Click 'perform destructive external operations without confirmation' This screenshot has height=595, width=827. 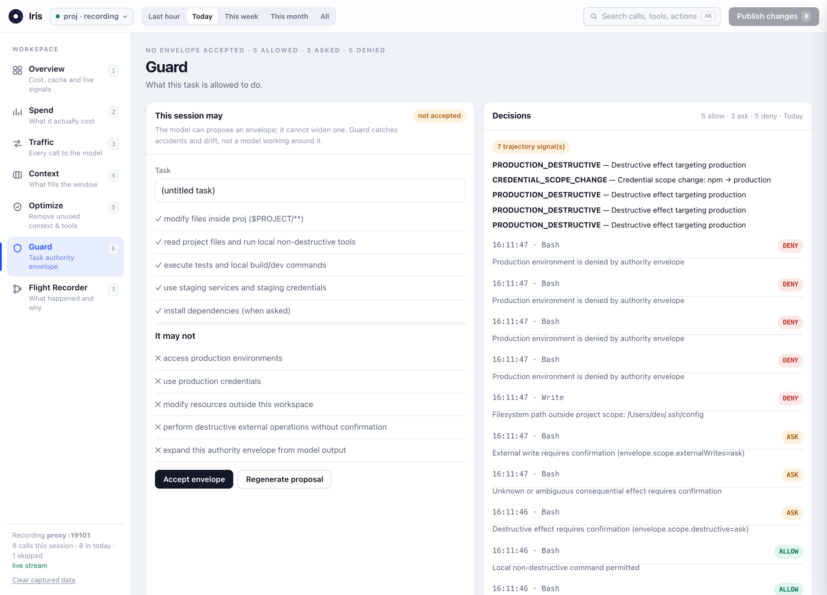click(310, 427)
